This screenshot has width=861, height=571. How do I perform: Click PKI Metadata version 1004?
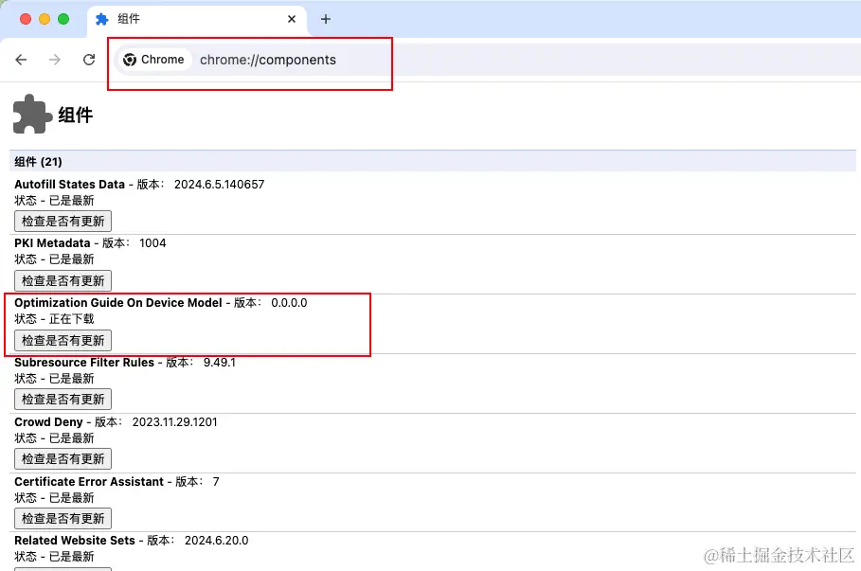point(152,243)
